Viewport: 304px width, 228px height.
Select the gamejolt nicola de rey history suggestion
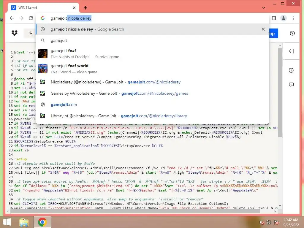click(152, 29)
